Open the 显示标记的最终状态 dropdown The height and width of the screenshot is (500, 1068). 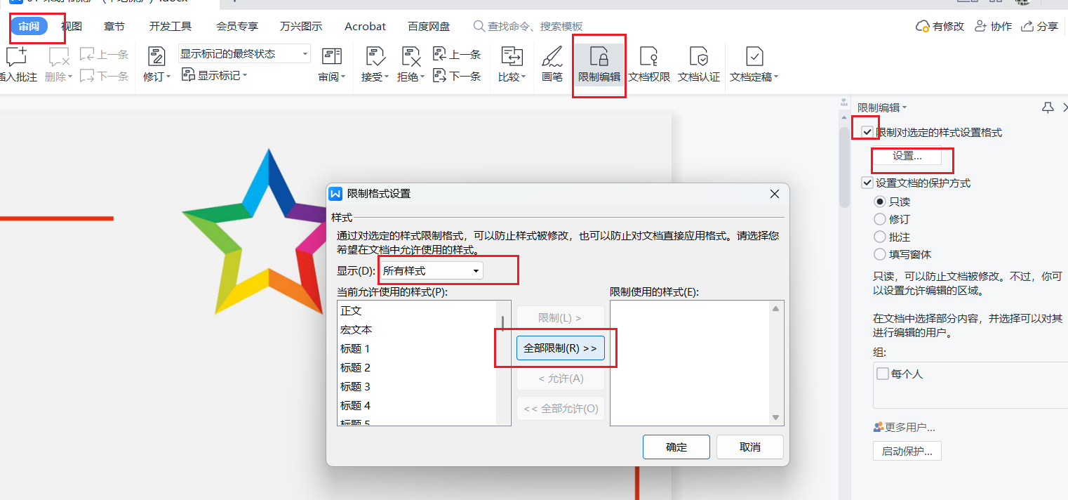pos(304,53)
